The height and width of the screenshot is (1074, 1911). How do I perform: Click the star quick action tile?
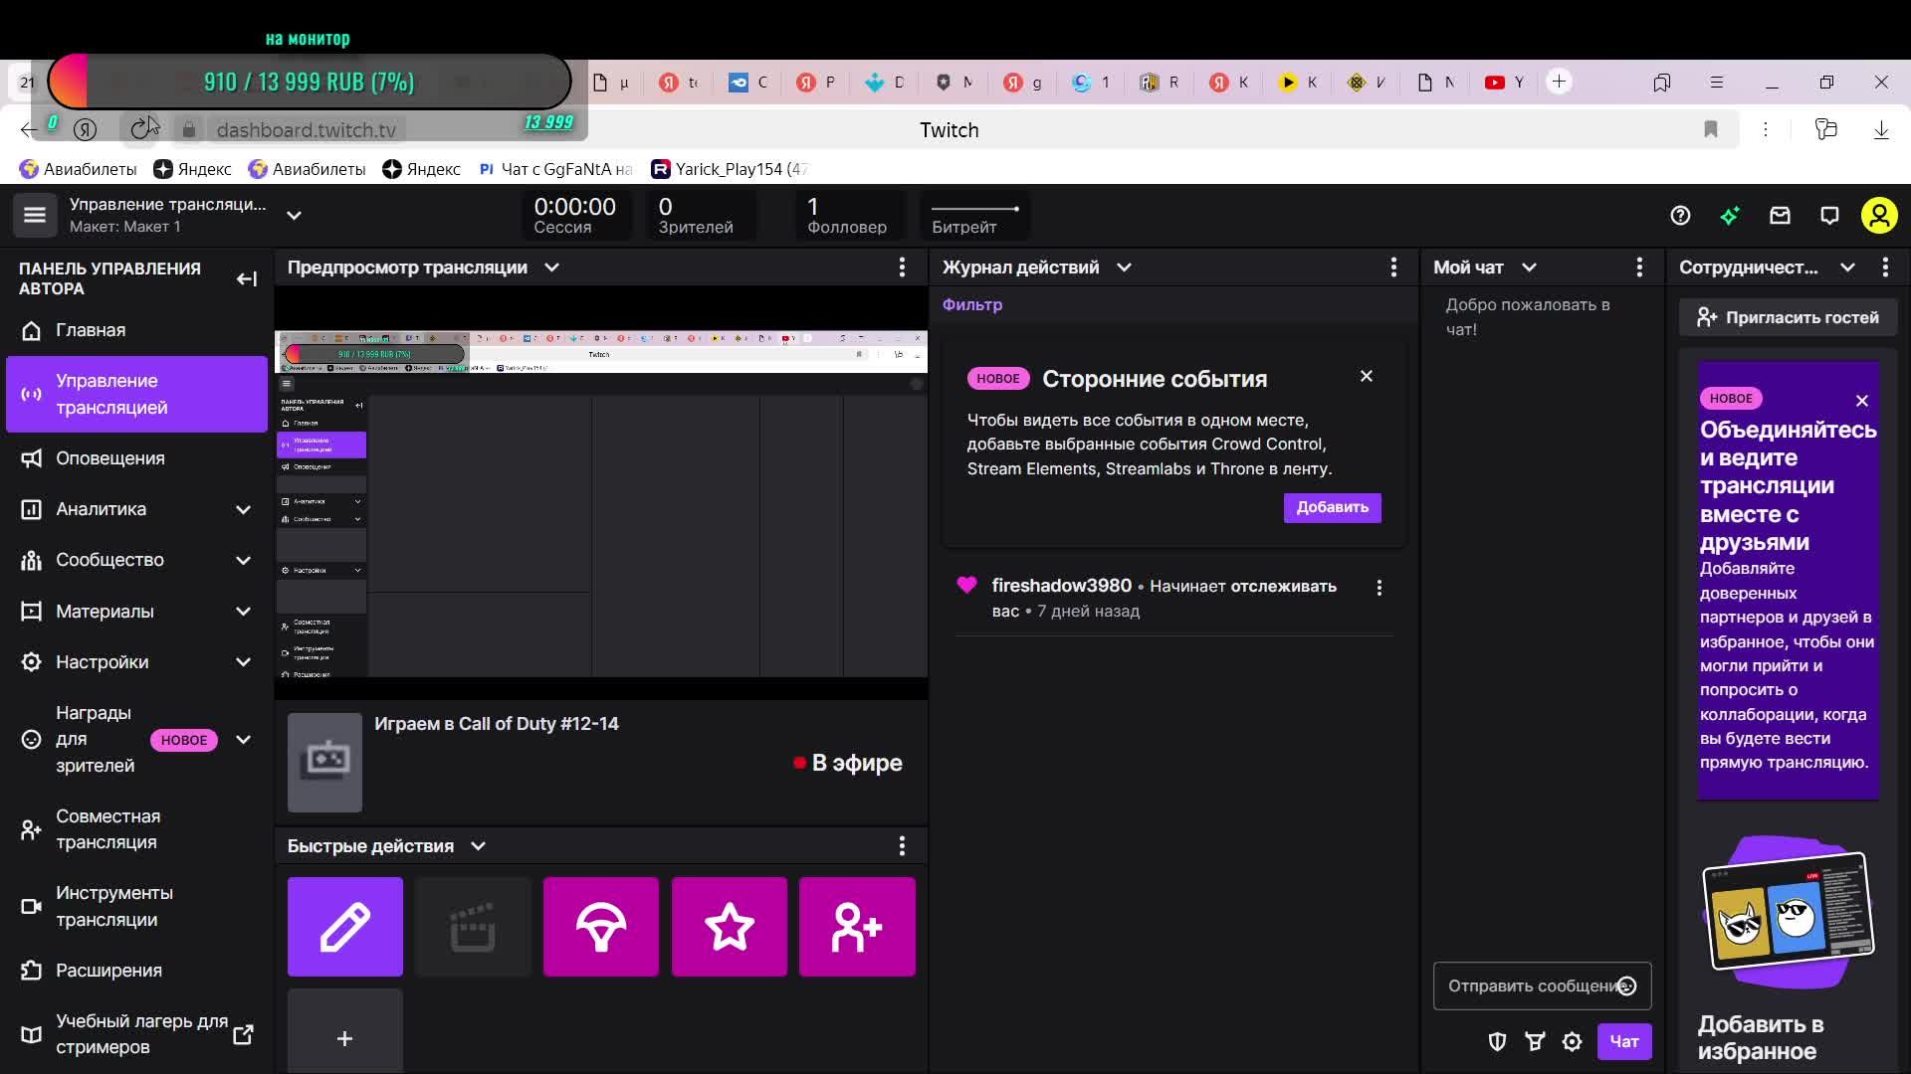[729, 926]
